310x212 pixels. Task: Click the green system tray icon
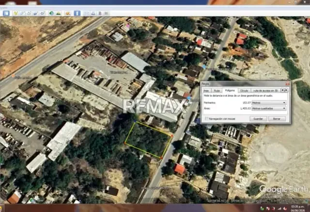[x=262, y=209]
